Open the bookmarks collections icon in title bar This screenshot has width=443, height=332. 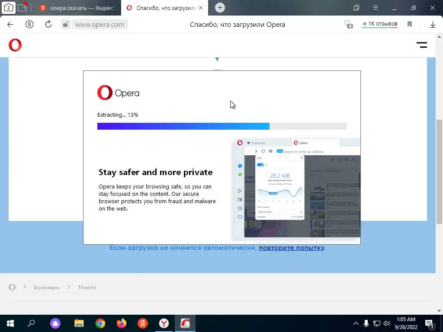coord(356,8)
